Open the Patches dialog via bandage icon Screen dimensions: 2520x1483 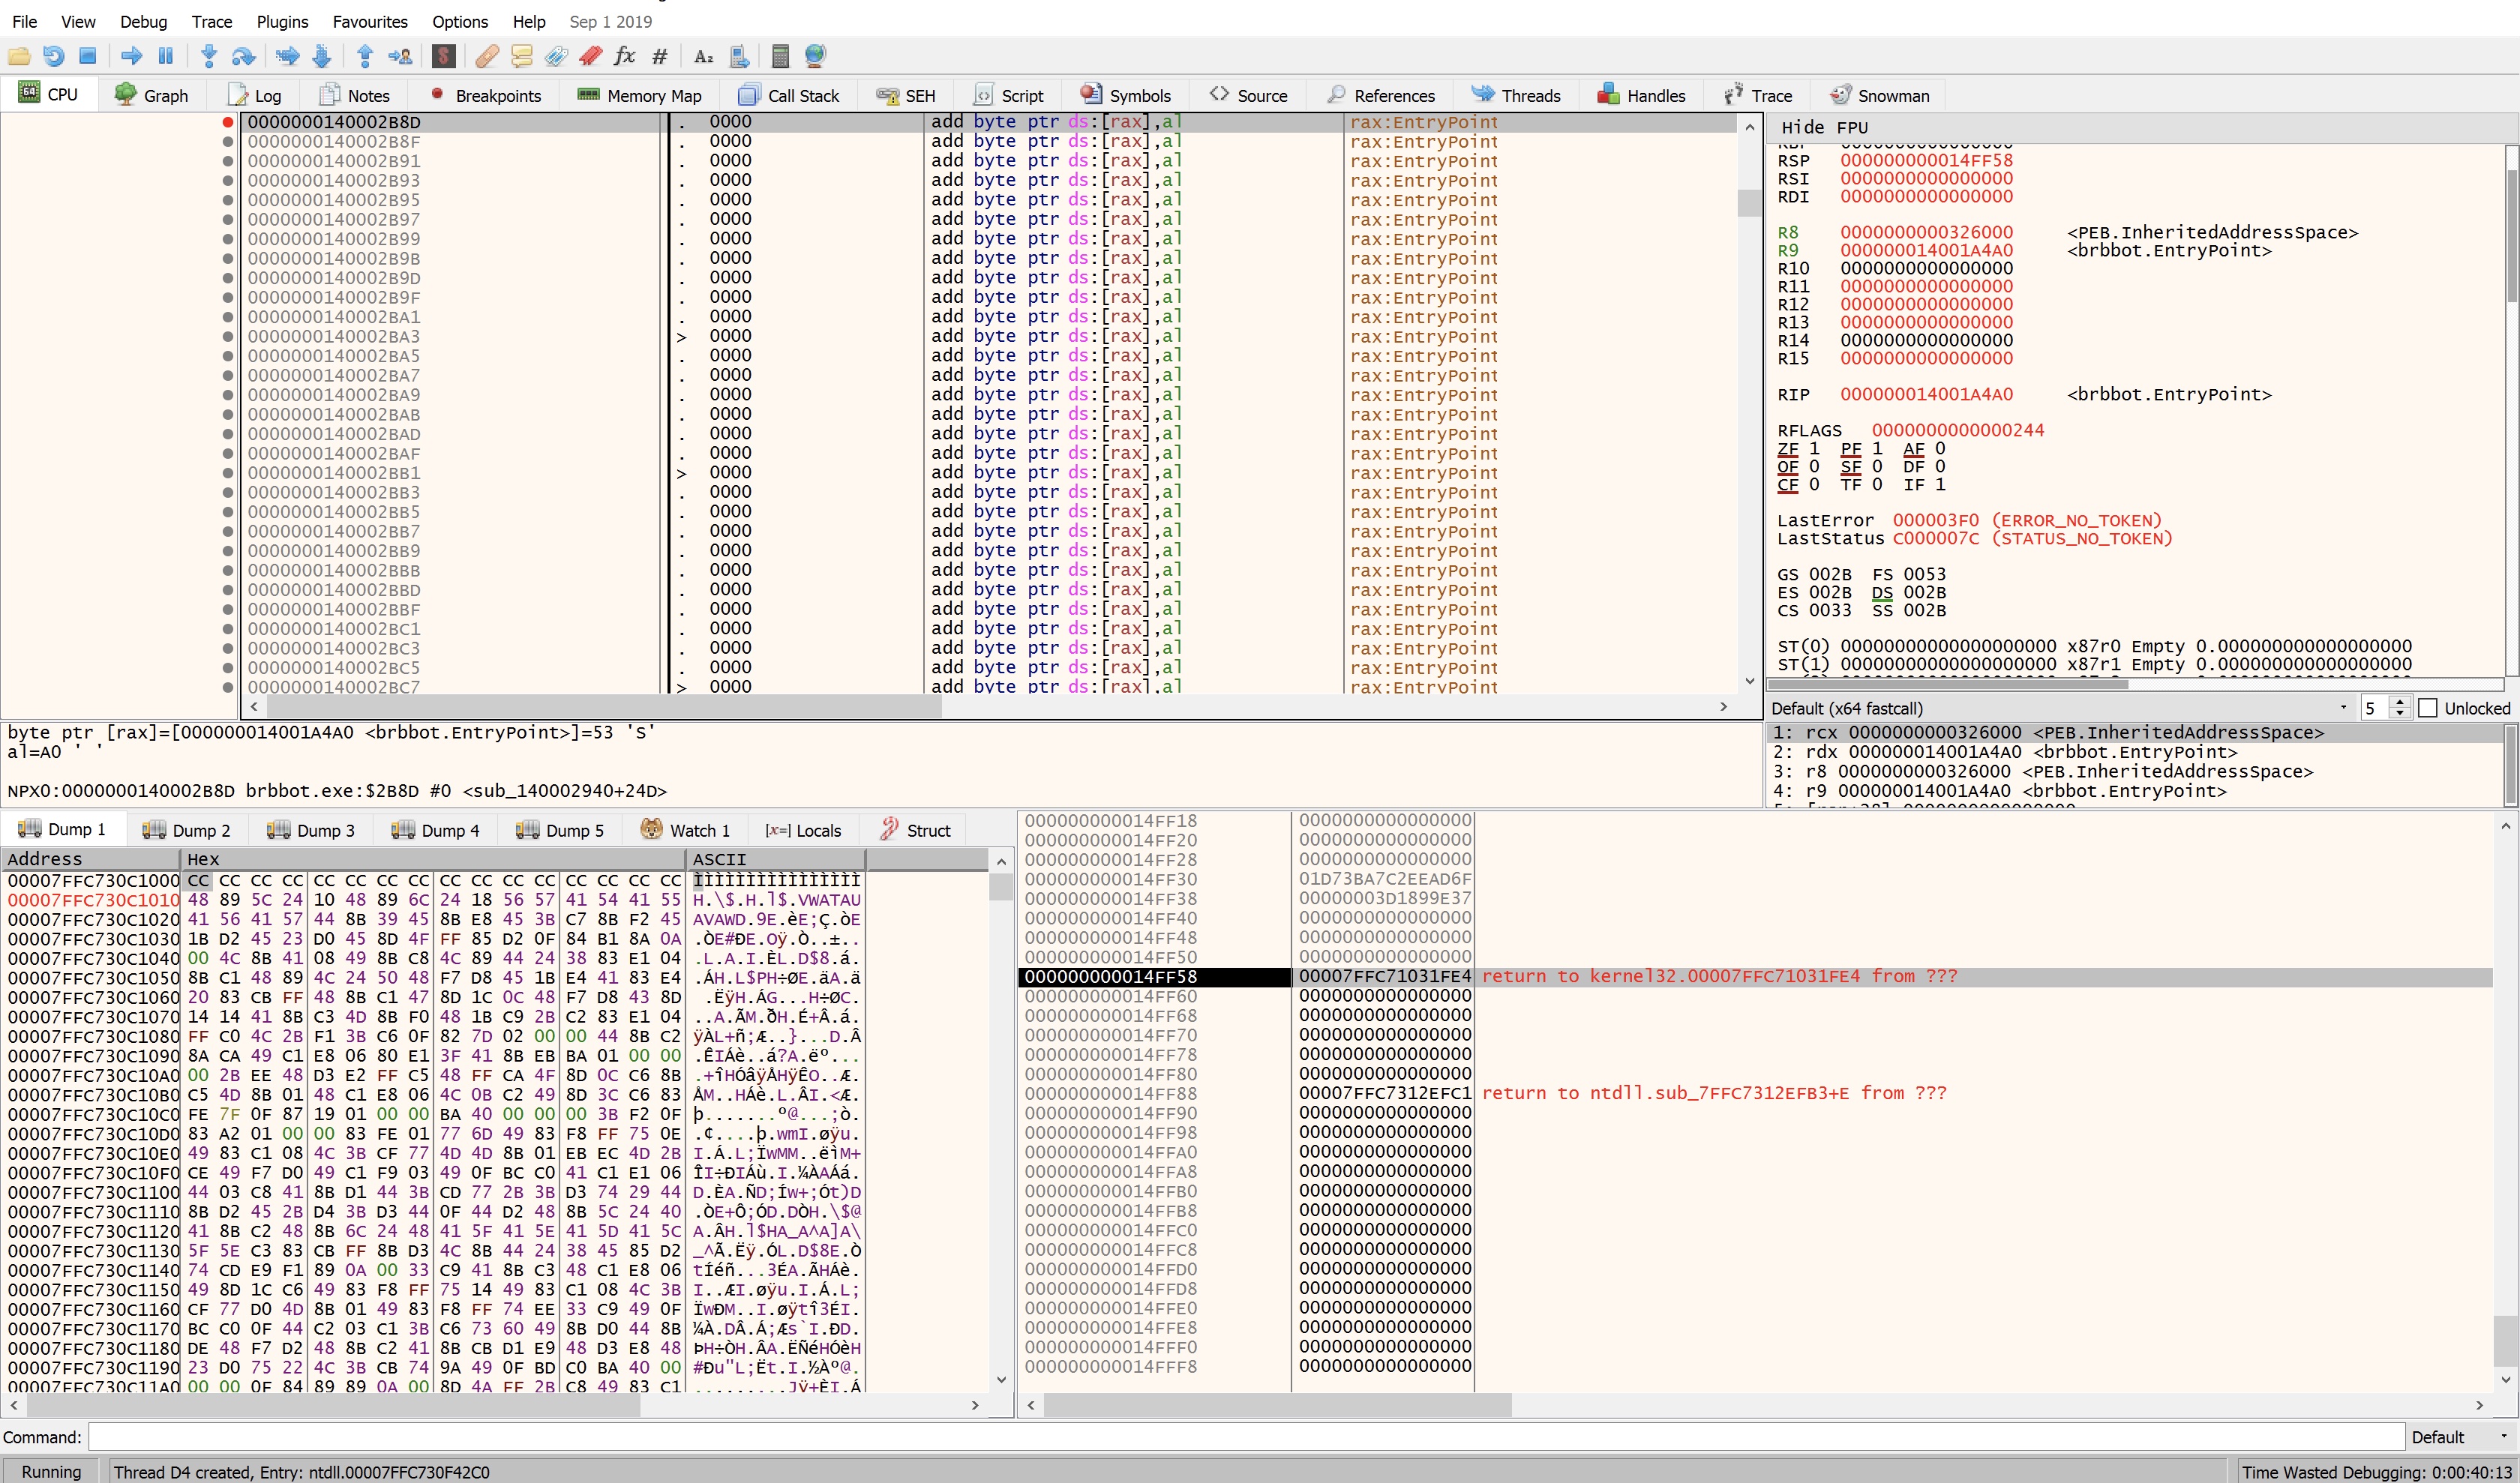487,56
